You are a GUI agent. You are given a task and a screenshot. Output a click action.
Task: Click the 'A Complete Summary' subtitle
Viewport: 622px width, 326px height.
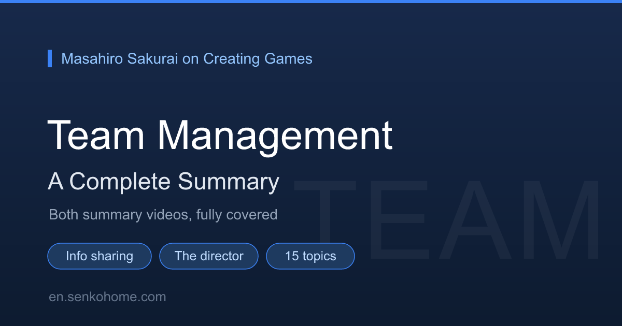click(x=164, y=182)
